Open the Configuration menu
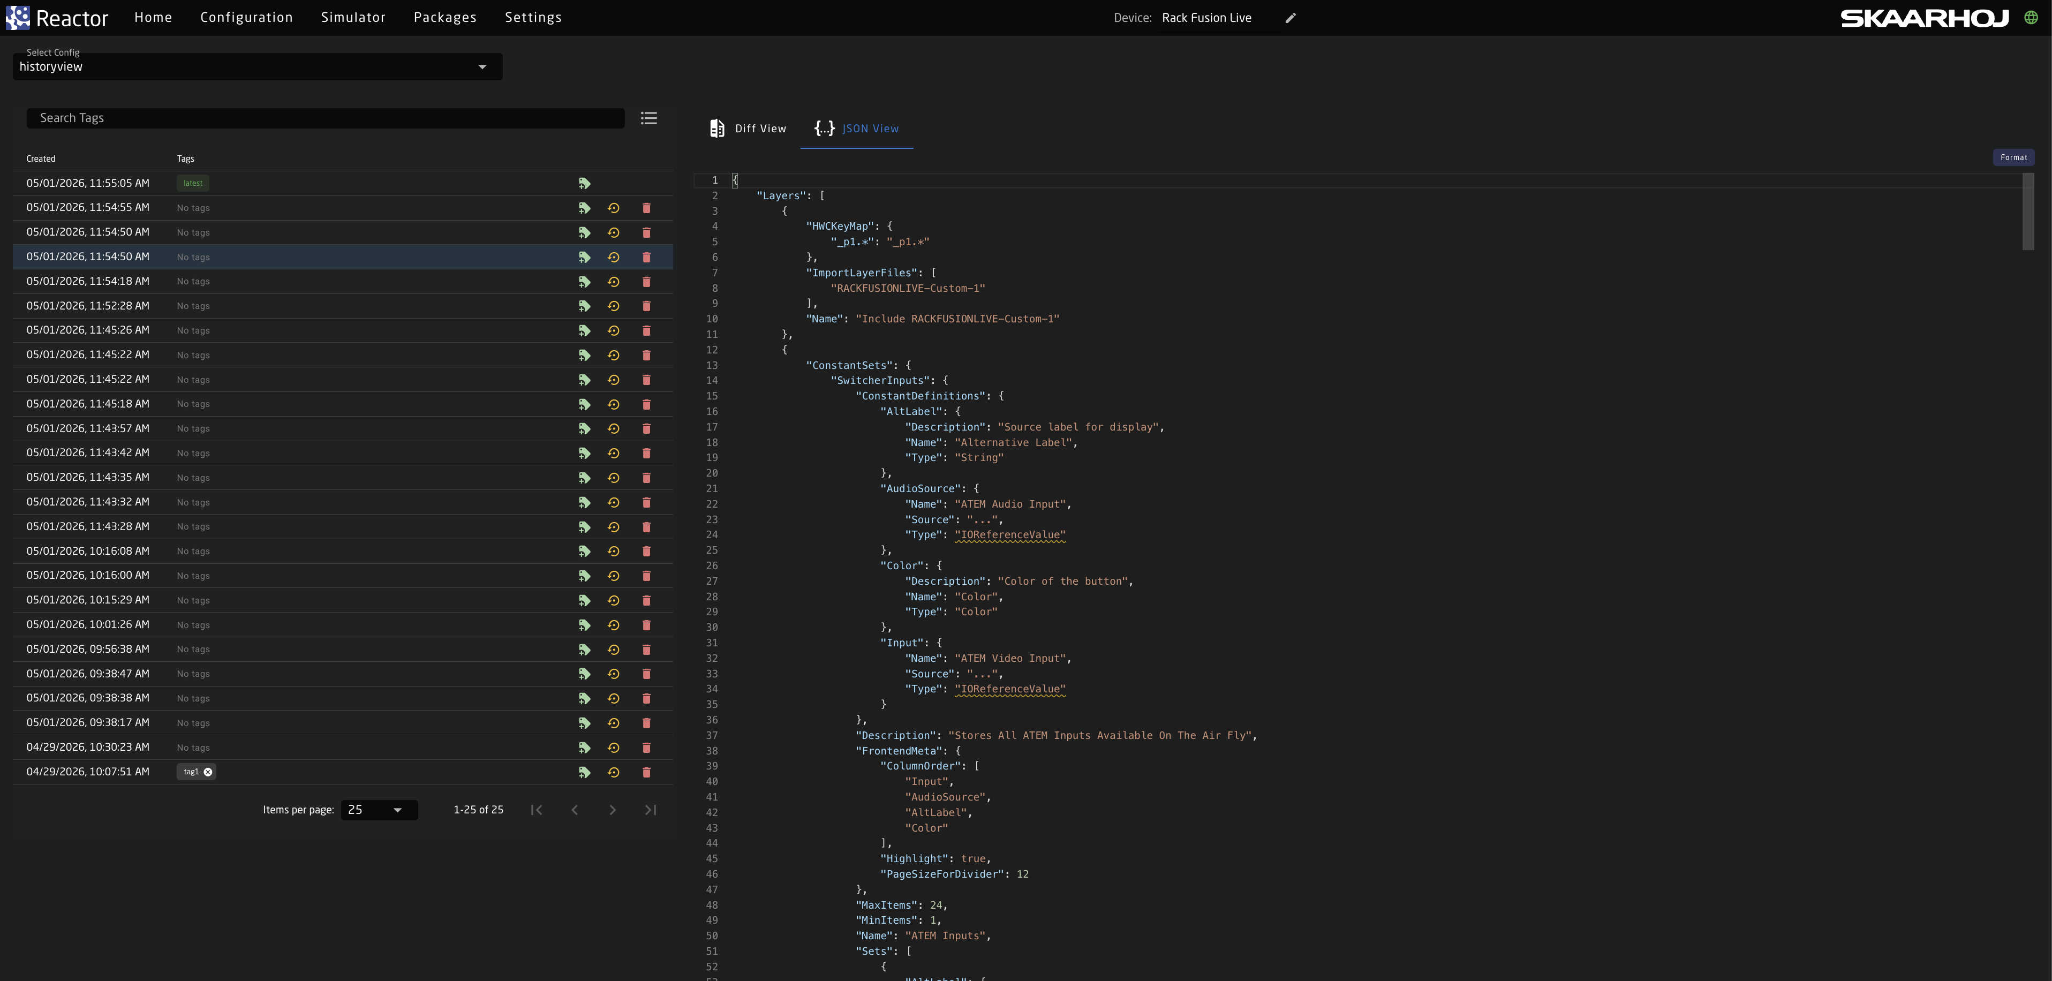Image resolution: width=2052 pixels, height=981 pixels. point(246,18)
